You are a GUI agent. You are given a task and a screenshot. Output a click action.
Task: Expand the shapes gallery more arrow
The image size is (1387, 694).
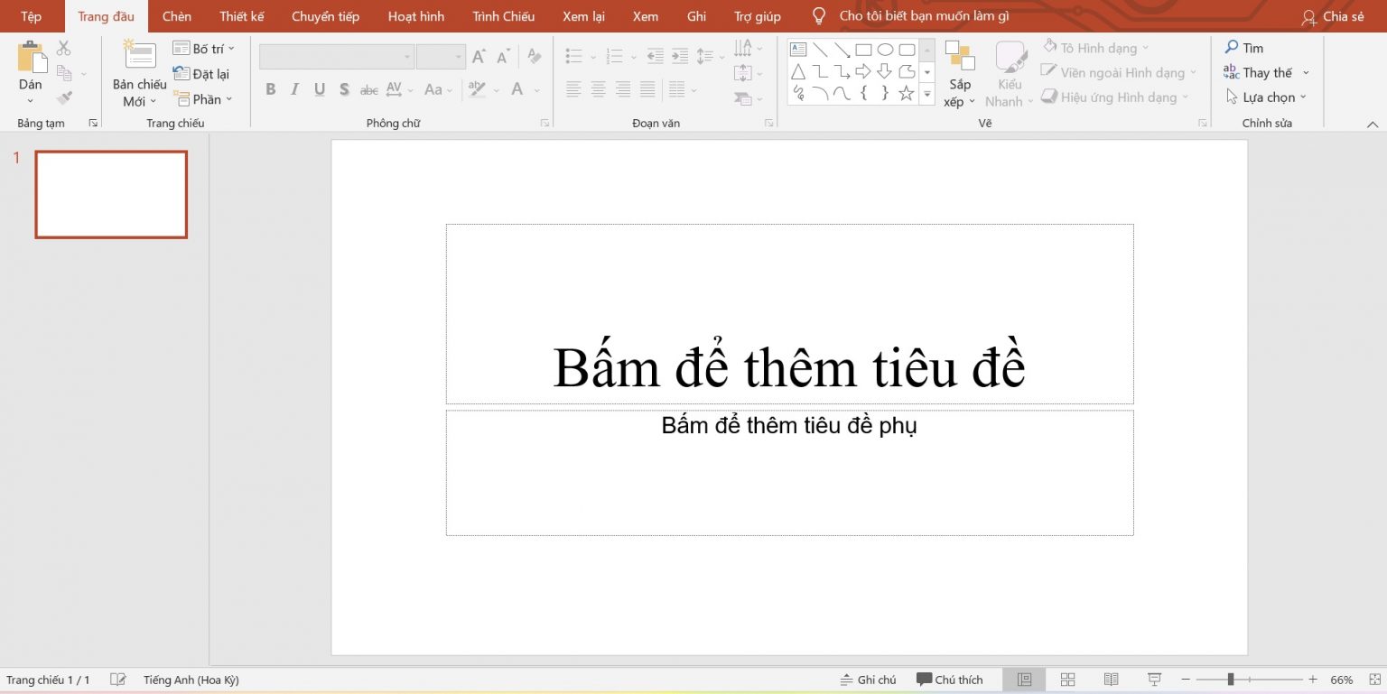point(926,94)
